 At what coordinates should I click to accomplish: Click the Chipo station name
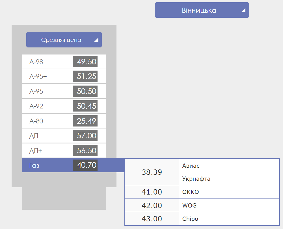pos(190,219)
